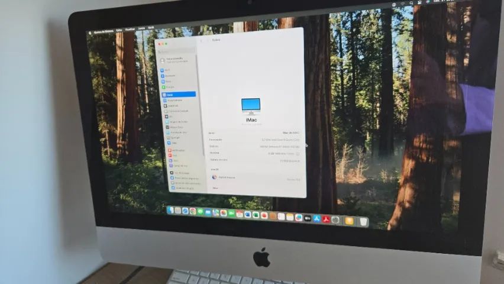Select the highlighted Geral sidebar item

179,95
